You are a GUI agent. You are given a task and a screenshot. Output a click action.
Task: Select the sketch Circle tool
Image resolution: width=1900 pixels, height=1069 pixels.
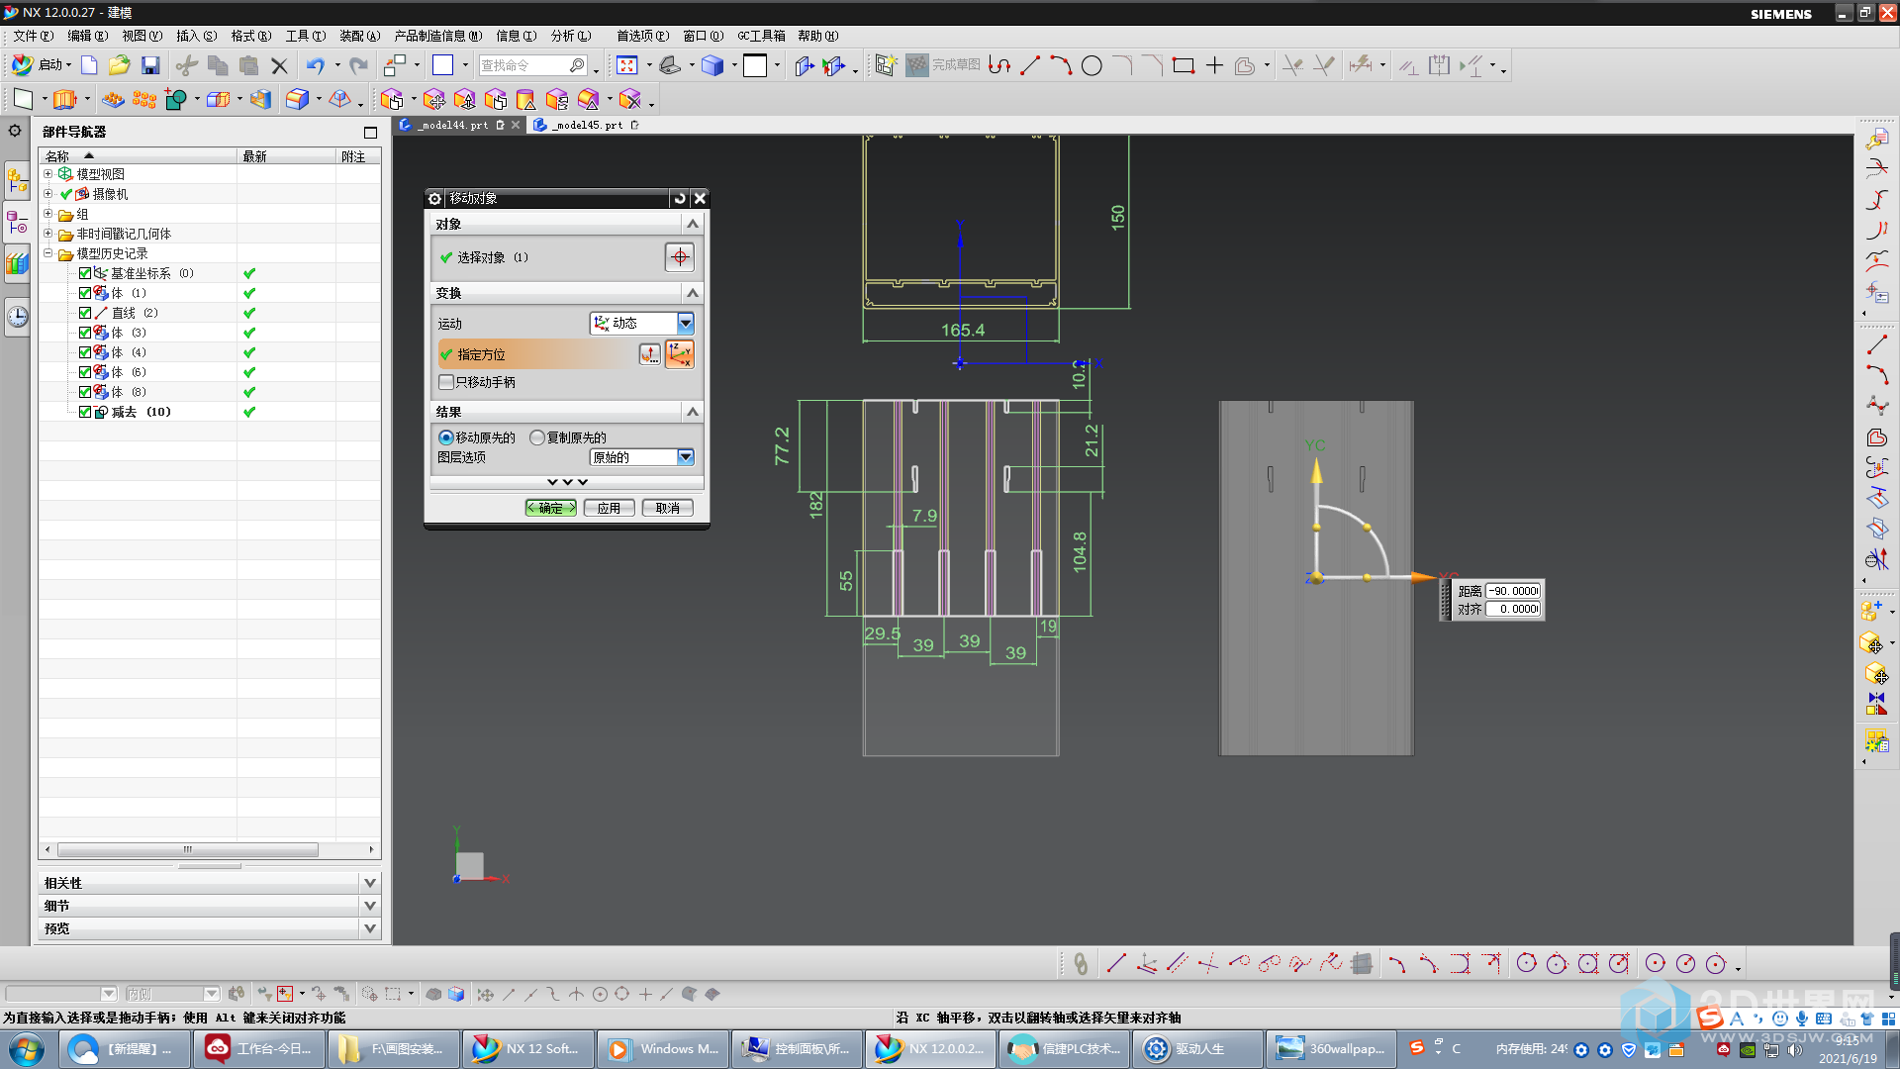point(1092,65)
